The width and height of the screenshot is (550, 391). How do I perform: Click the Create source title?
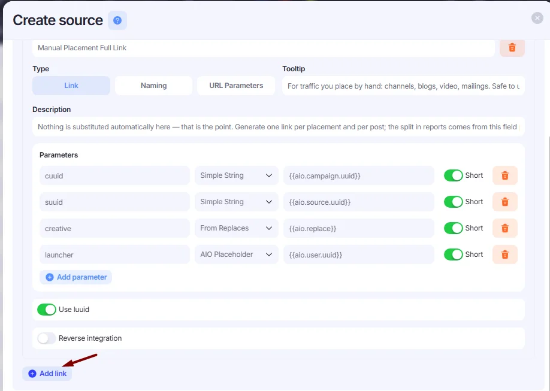pos(58,20)
